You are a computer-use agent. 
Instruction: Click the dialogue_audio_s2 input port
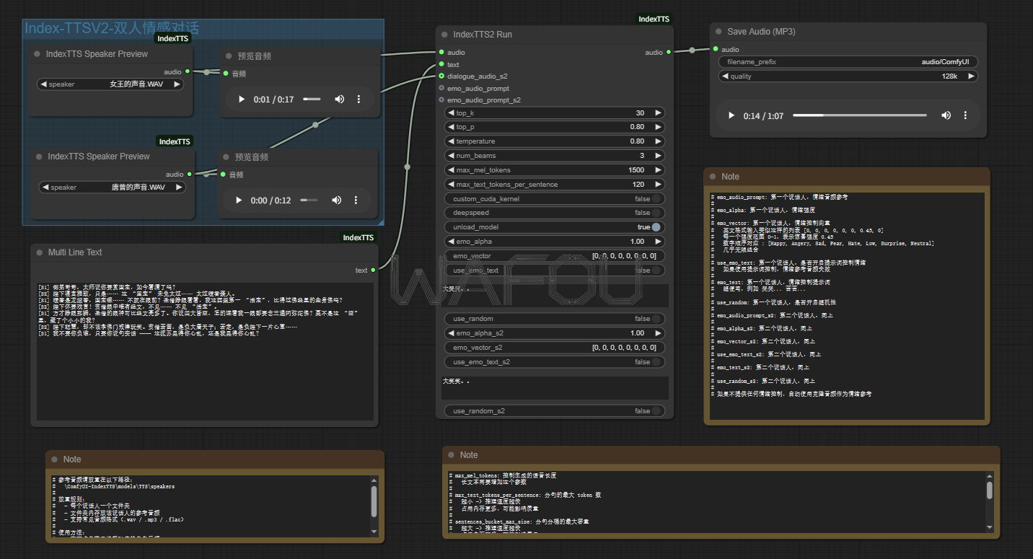pos(441,76)
